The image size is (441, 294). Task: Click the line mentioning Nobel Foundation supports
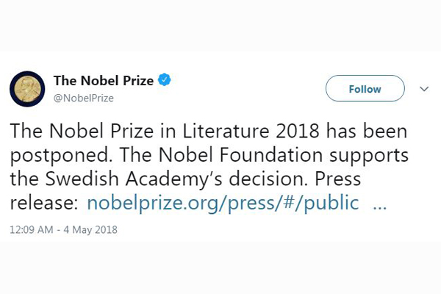coord(209,156)
